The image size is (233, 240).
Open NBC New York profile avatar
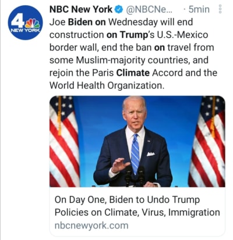point(25,23)
